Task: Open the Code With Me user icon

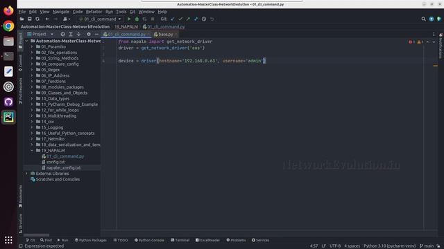Action: click(67, 19)
